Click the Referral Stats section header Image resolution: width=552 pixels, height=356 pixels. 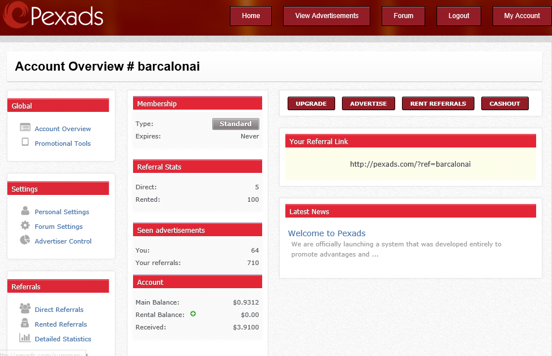(x=198, y=167)
